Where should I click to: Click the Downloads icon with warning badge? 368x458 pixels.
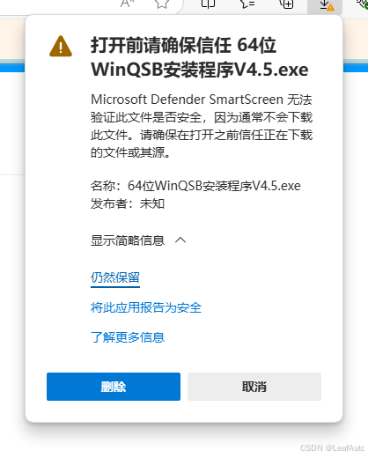point(325,5)
